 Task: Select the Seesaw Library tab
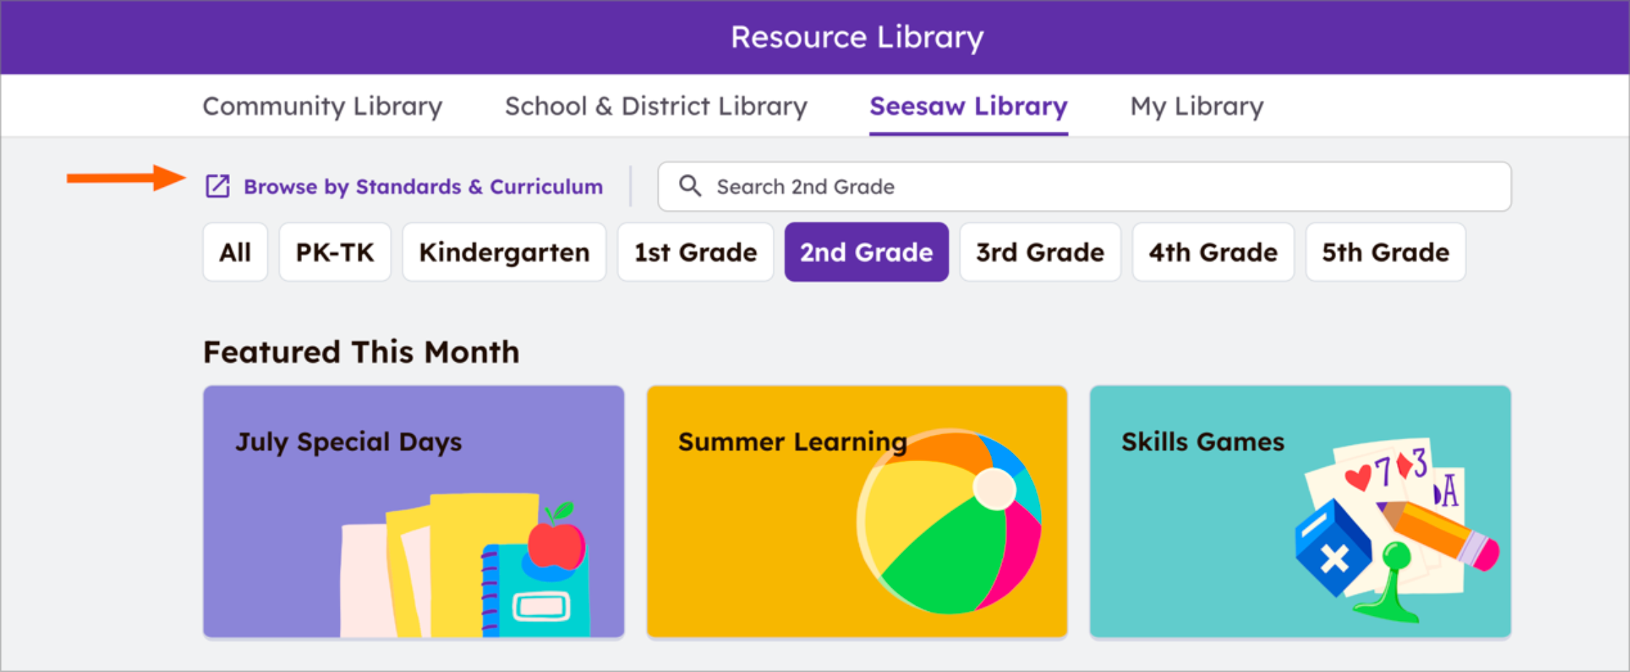pos(968,106)
